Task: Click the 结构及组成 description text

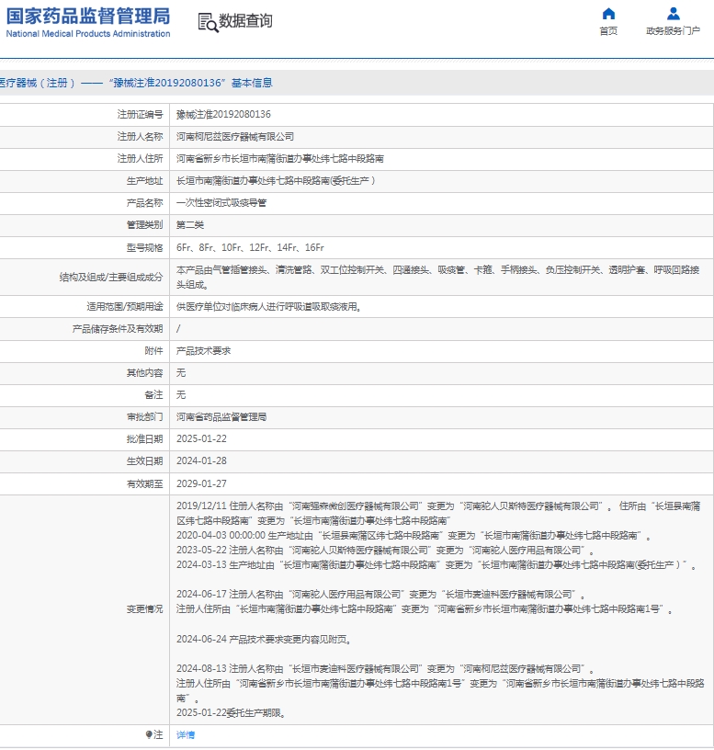Action: [x=437, y=277]
